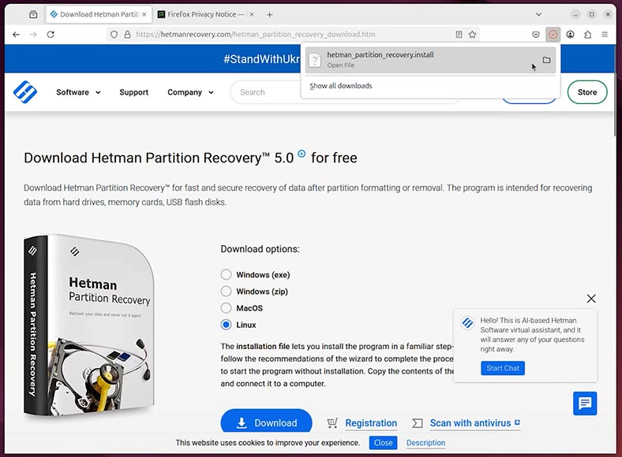Open the Support menu item
This screenshot has height=457, width=622.
(x=133, y=92)
